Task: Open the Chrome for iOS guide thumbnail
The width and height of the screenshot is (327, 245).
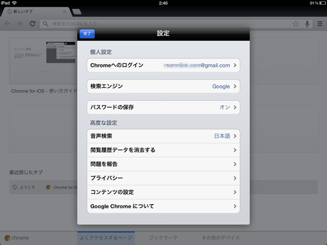Action: click(x=43, y=61)
